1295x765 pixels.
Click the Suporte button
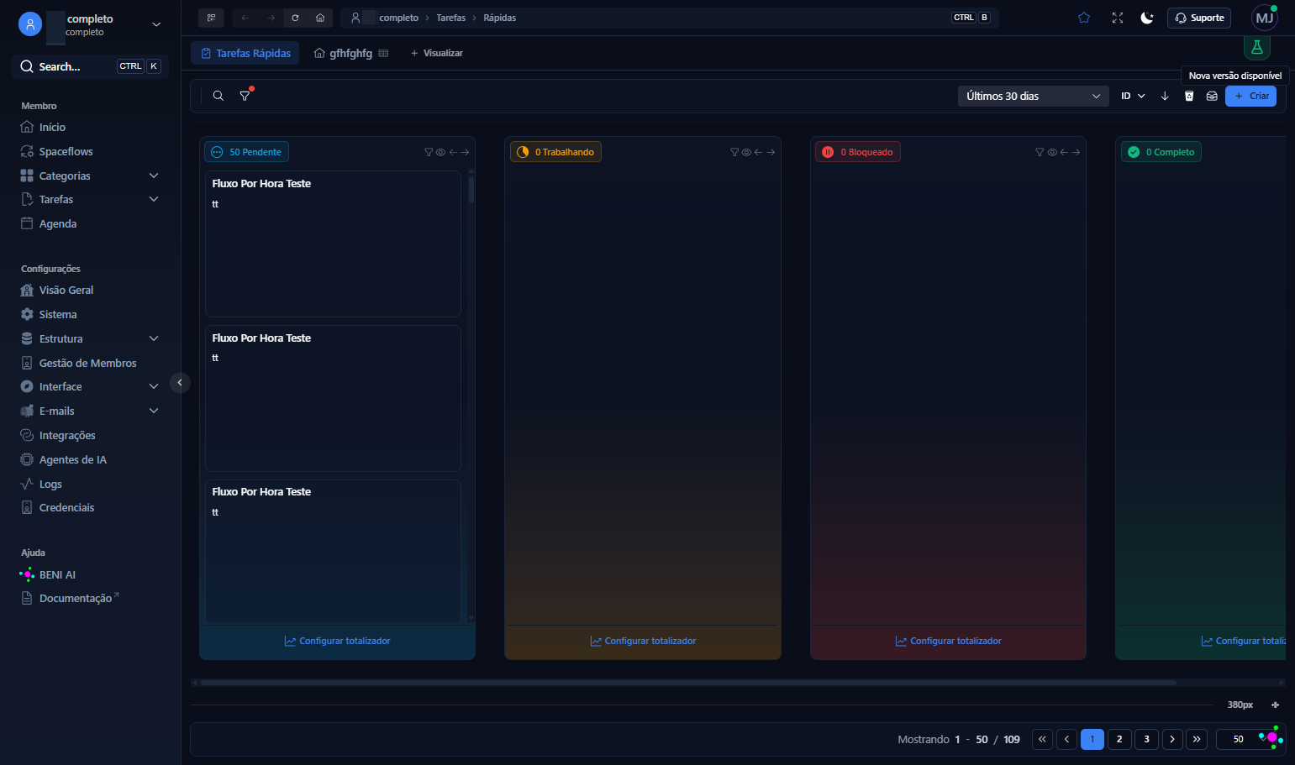pyautogui.click(x=1199, y=18)
